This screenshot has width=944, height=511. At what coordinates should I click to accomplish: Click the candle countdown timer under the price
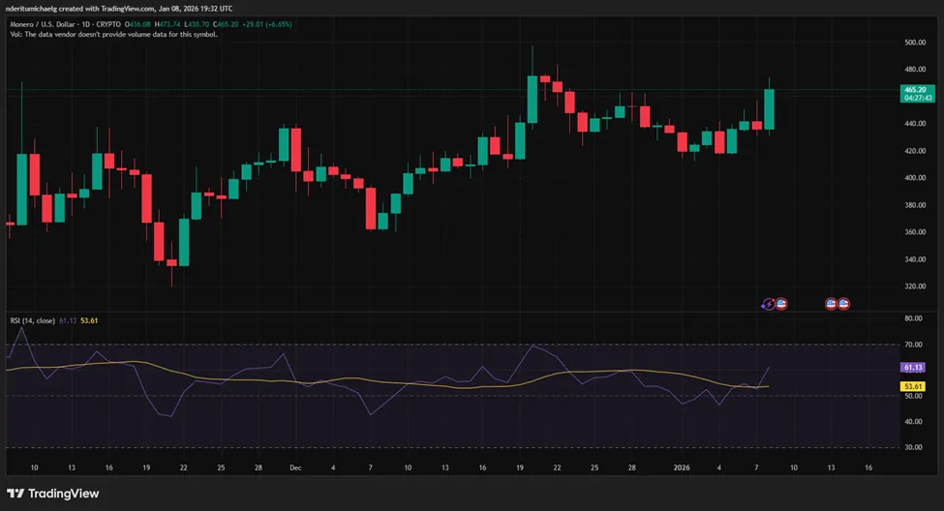point(916,98)
